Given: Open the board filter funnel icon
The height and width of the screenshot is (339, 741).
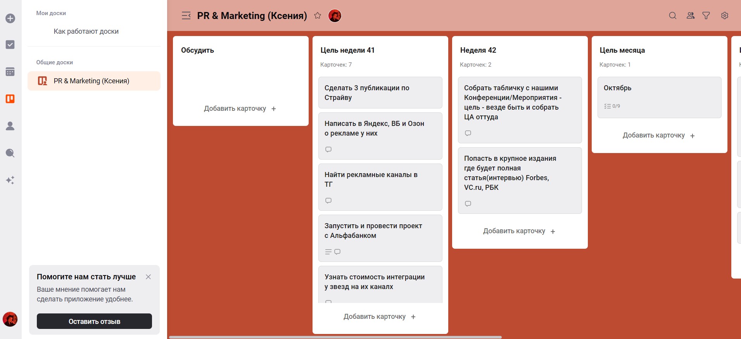Looking at the screenshot, I should 706,15.
